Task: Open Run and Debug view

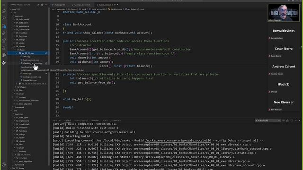Action: pyautogui.click(x=4, y=33)
